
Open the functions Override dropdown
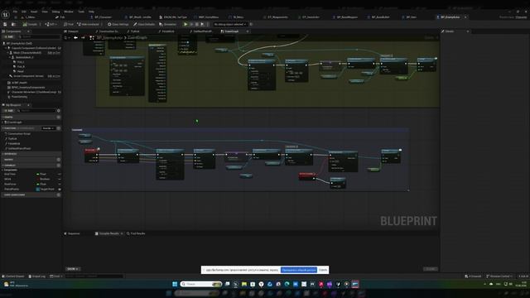click(48, 128)
